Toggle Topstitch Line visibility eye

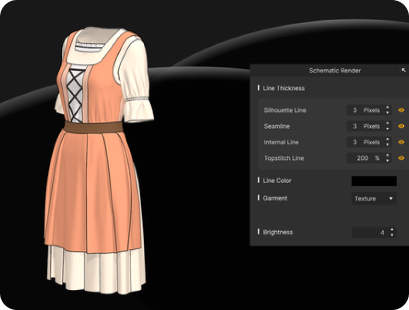402,158
